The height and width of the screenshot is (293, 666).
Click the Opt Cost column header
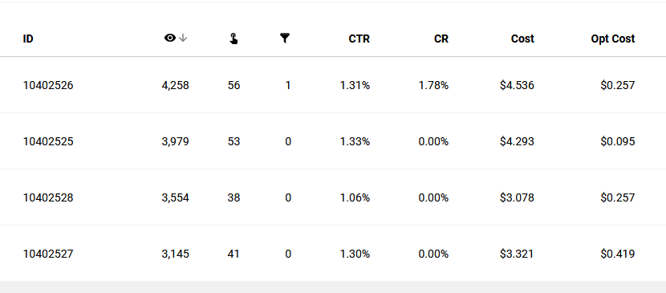[613, 39]
